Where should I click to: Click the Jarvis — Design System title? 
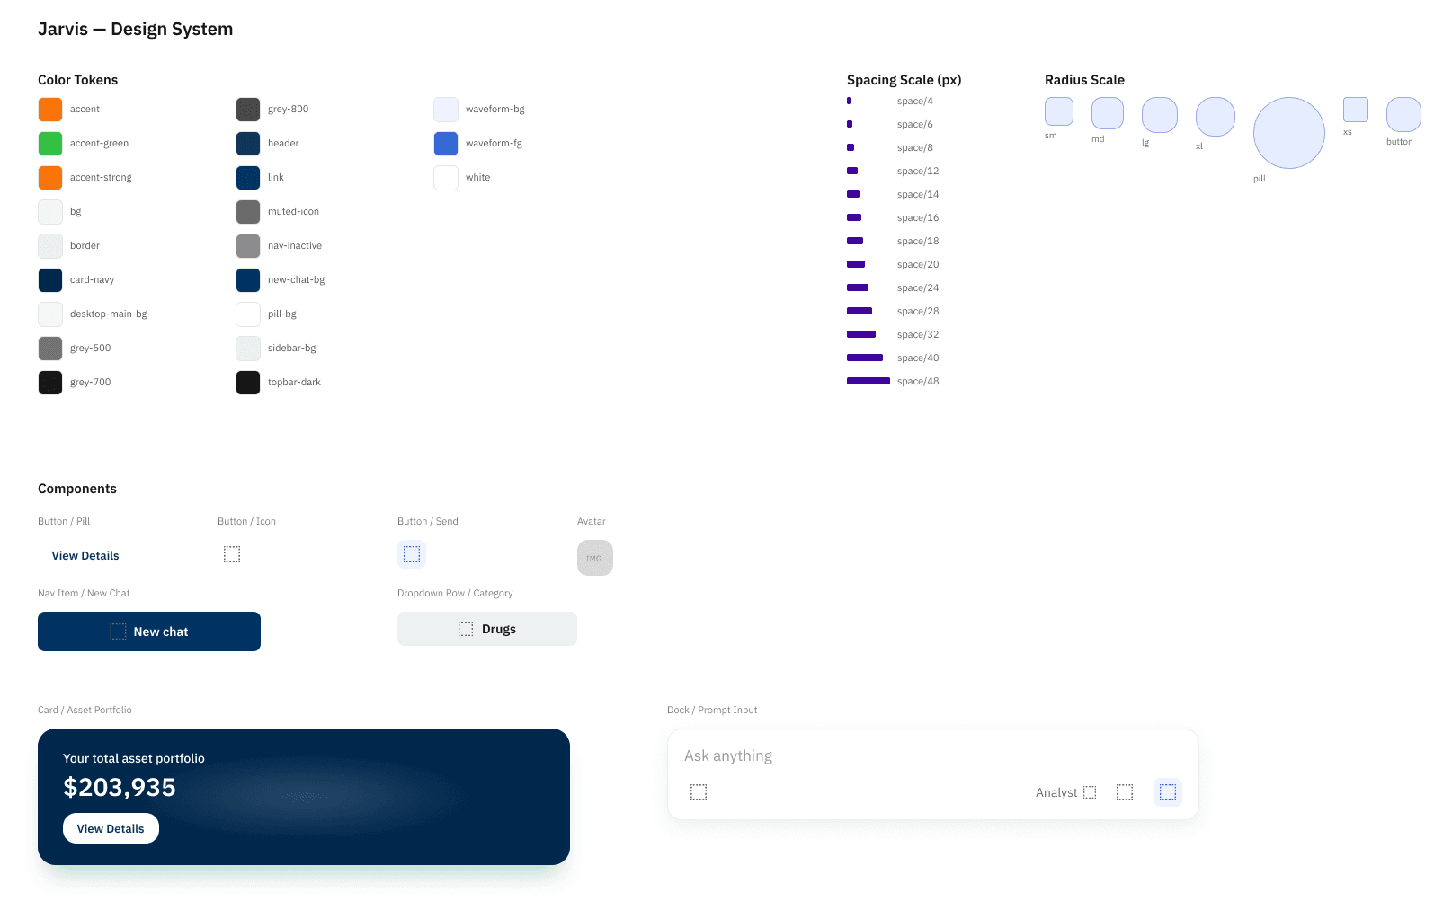tap(136, 29)
